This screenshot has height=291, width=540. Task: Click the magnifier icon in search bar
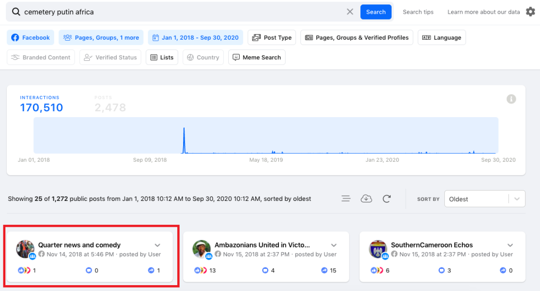pyautogui.click(x=16, y=12)
